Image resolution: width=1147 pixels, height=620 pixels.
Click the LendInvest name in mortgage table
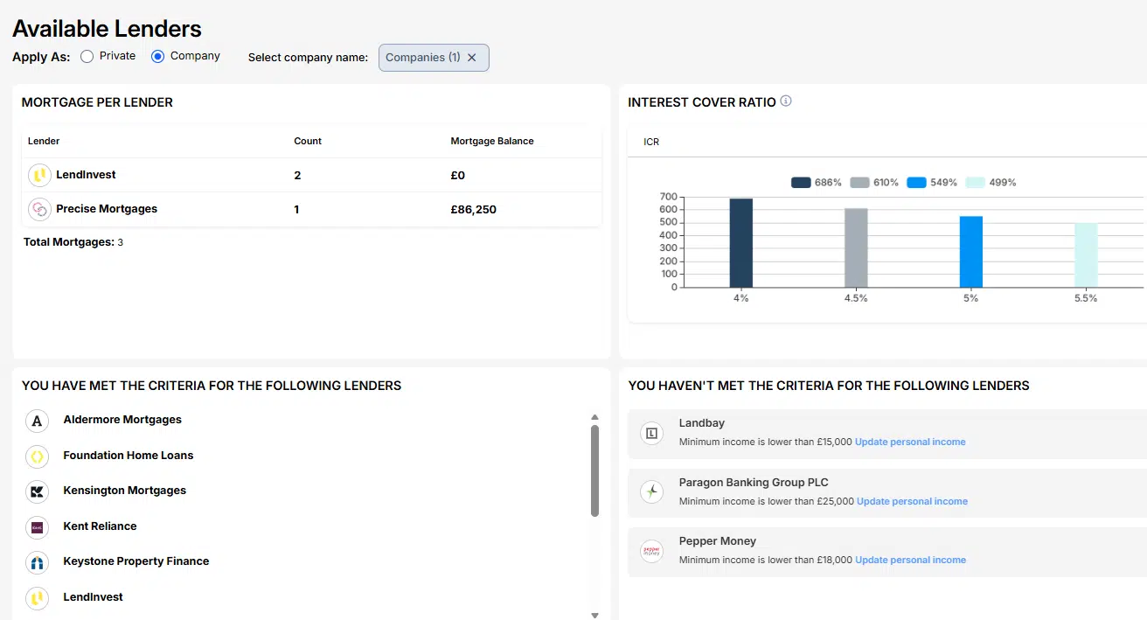pos(86,175)
